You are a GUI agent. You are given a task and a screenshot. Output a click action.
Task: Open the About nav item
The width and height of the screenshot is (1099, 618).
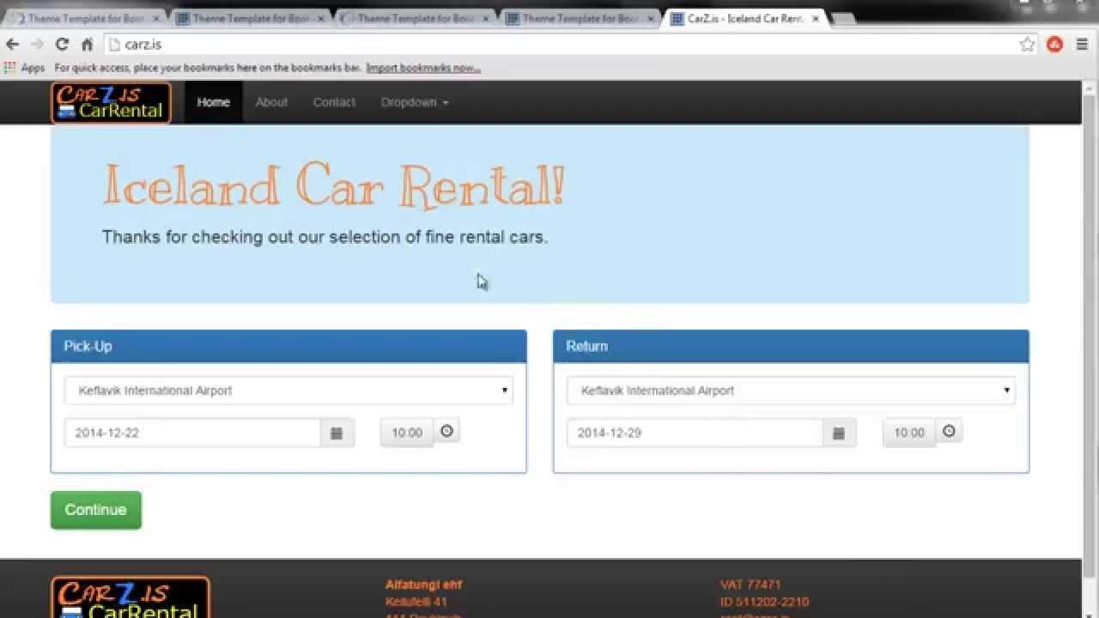coord(271,102)
